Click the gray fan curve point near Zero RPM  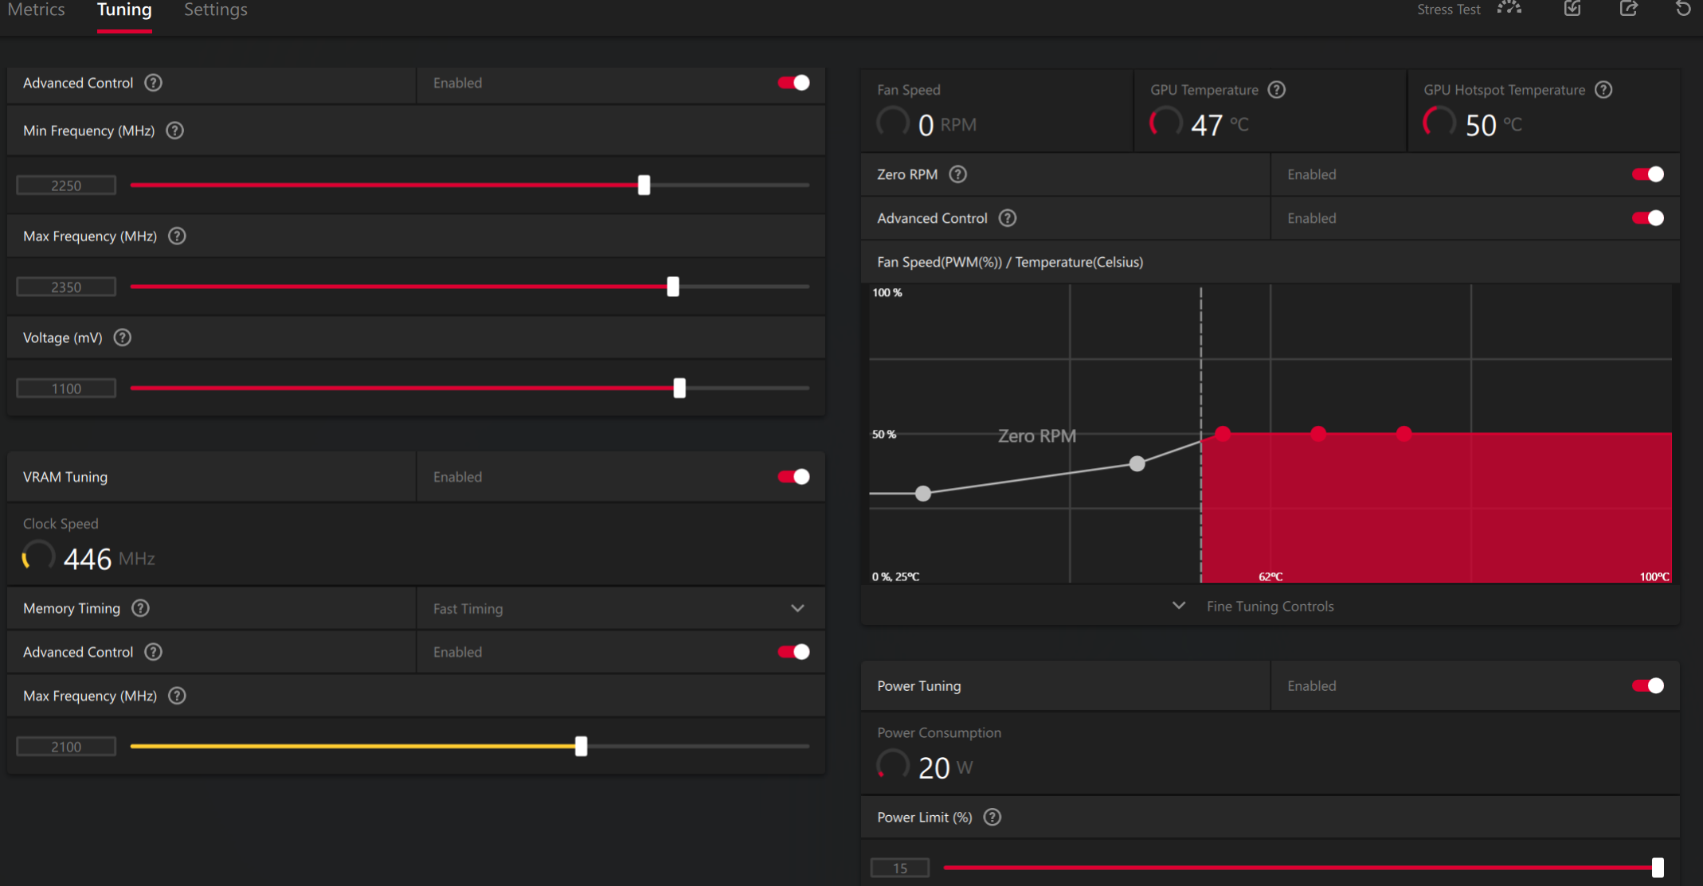[x=1137, y=464]
